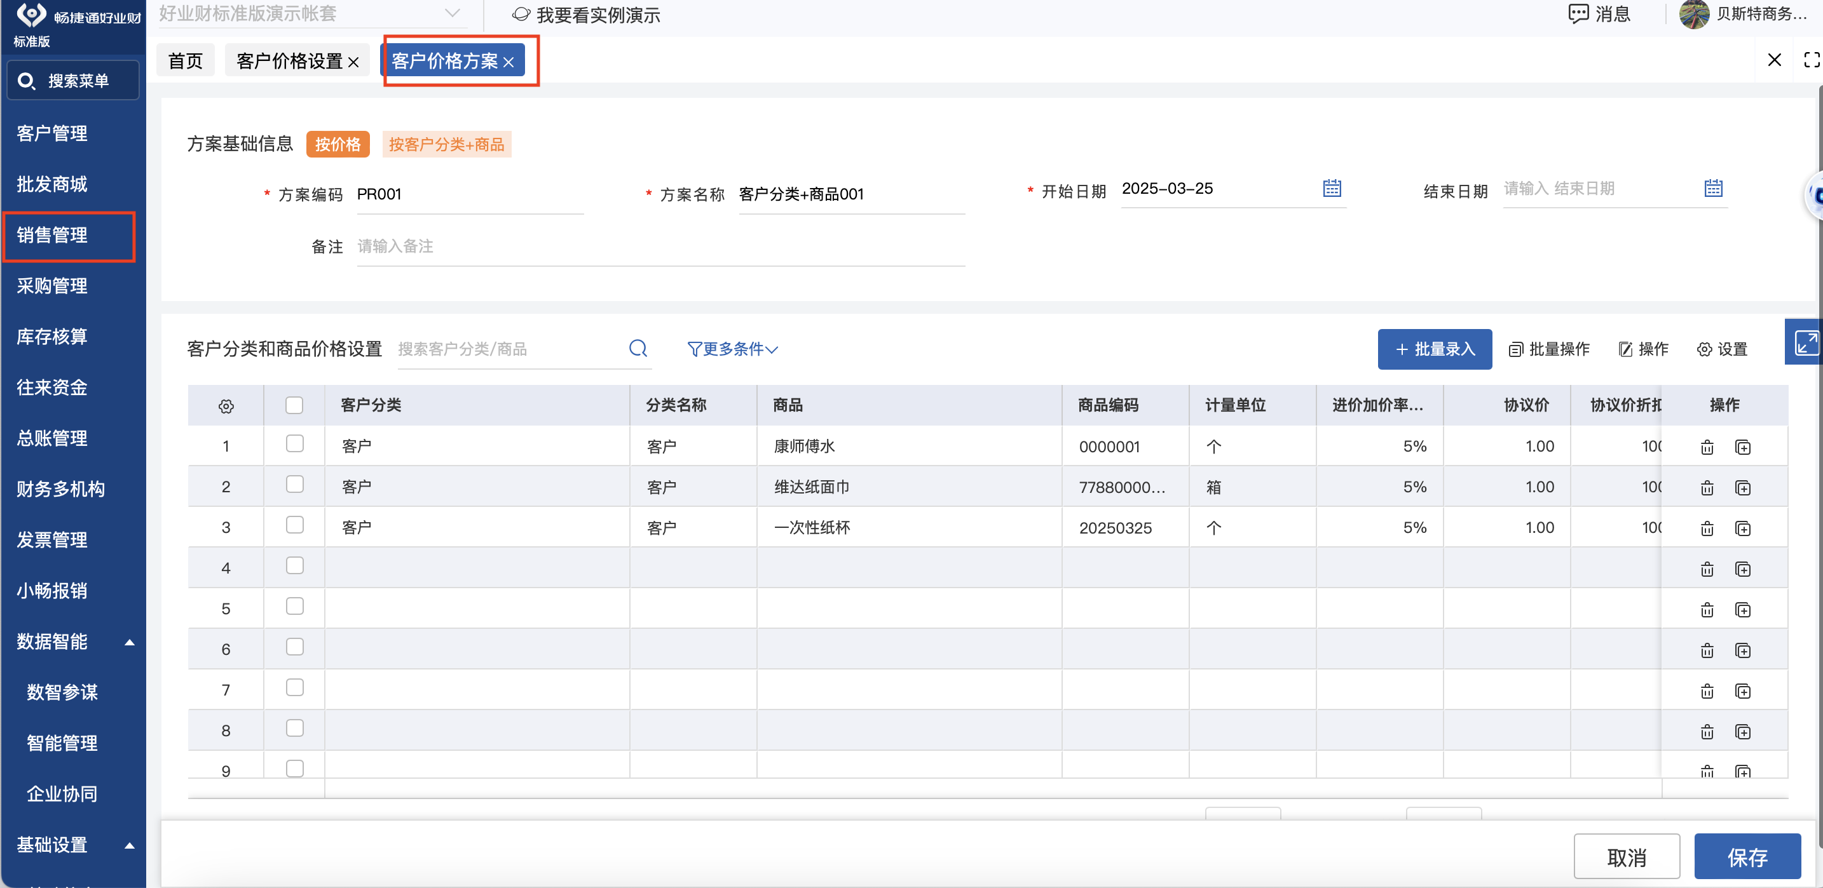Click the search magnifier in price settings
This screenshot has height=888, width=1823.
(x=638, y=348)
